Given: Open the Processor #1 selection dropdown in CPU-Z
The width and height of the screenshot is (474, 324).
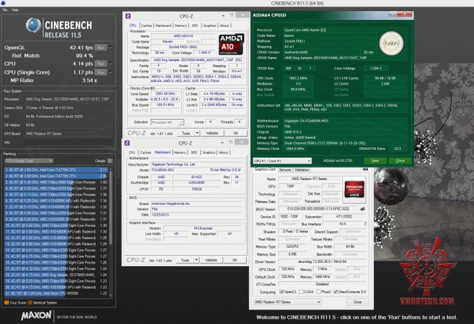Looking at the screenshot, I should click(167, 122).
